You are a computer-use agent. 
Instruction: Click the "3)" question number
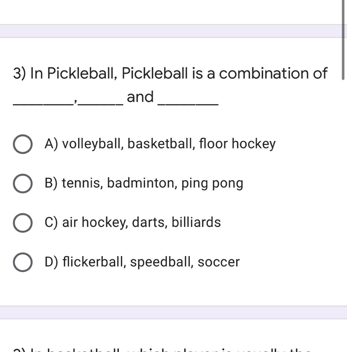[x=20, y=73]
